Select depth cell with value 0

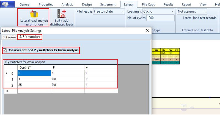point(34,73)
